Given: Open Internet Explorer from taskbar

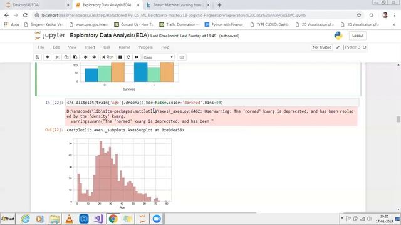Looking at the screenshot, I should (x=25, y=219).
